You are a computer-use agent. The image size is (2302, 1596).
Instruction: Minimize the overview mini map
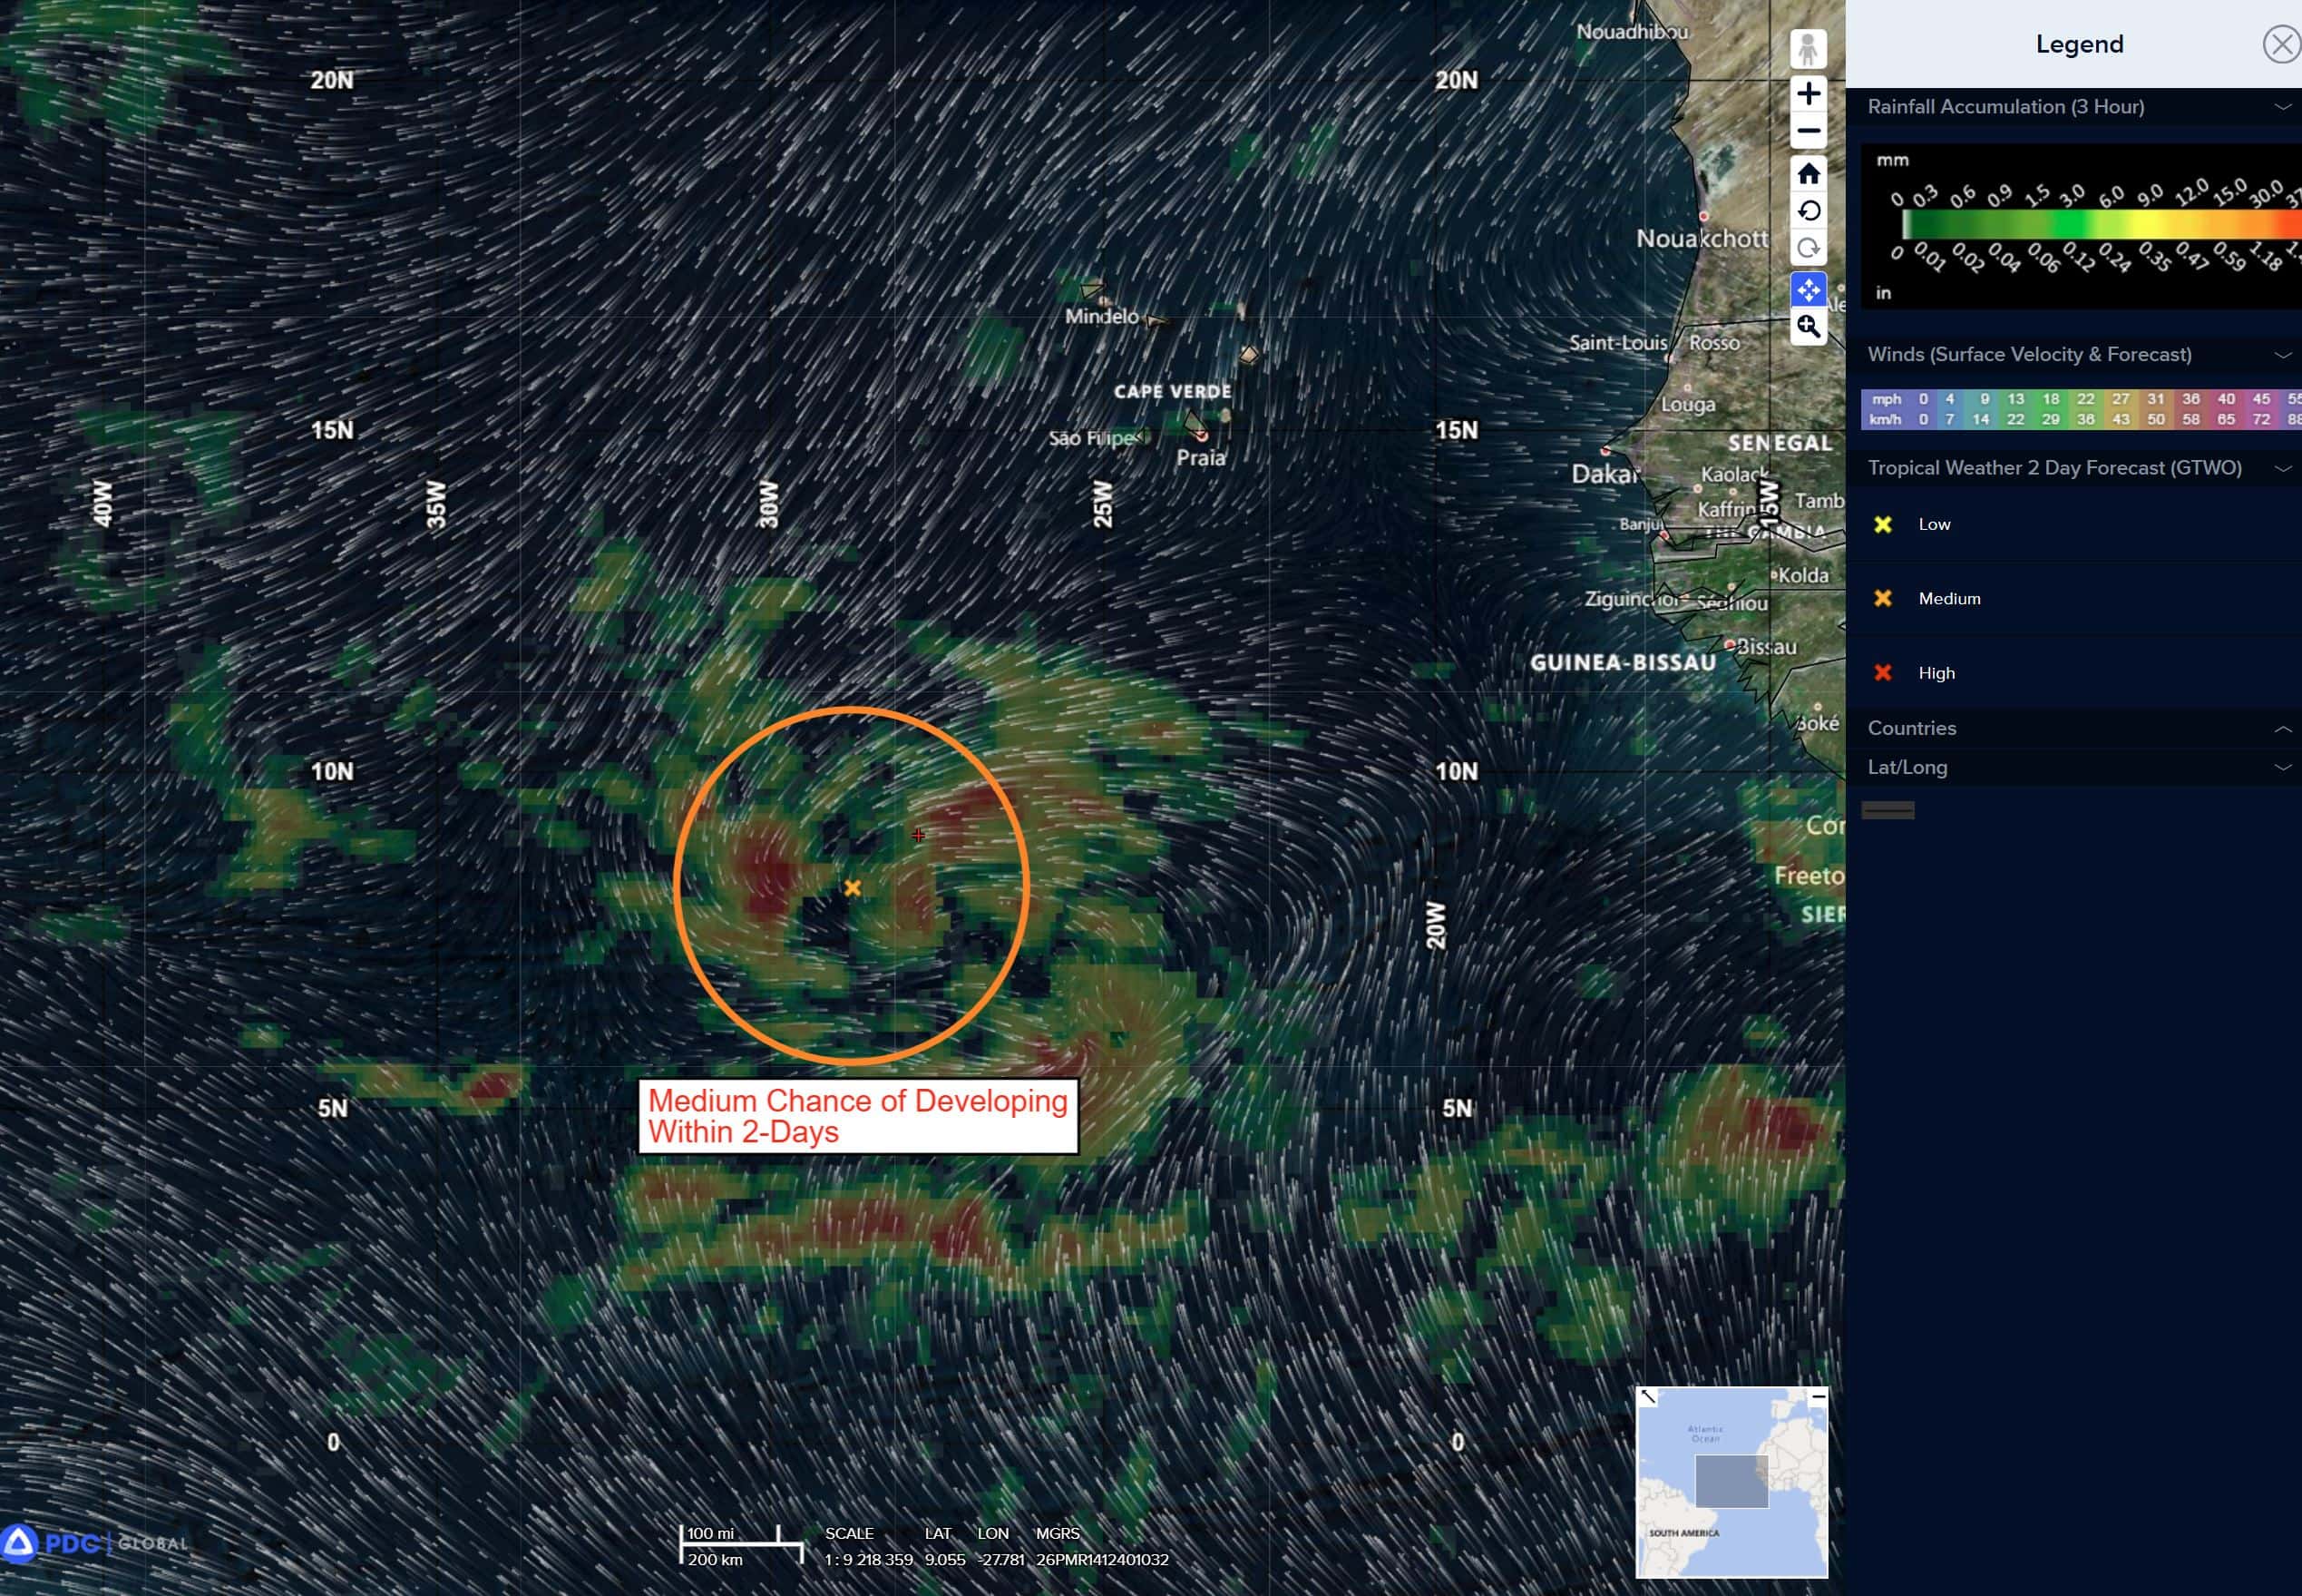(1818, 1397)
